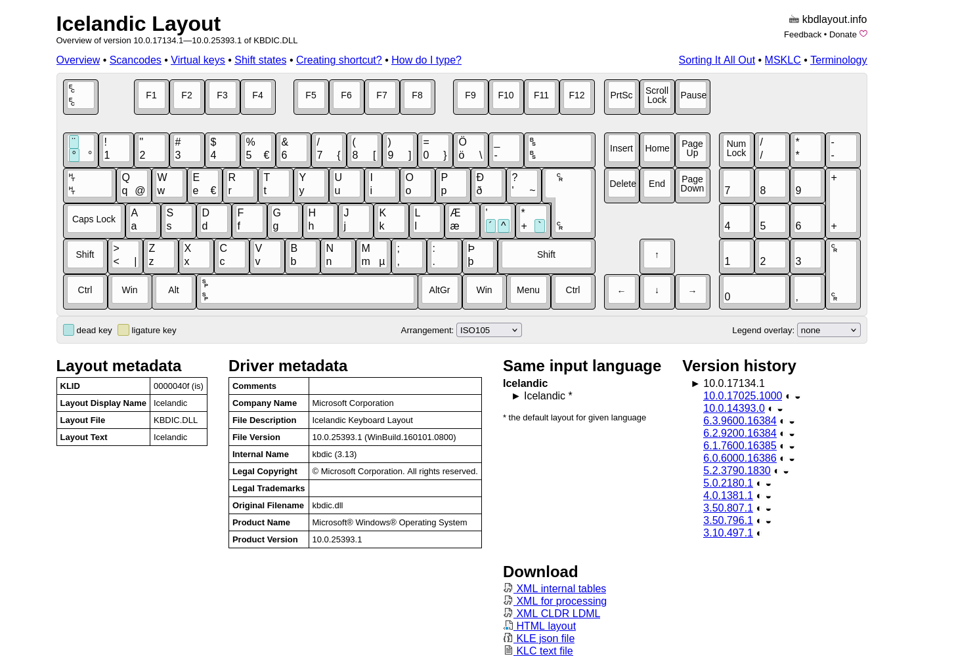Follow the Sorting It All Out link
This screenshot has height=667, width=977.
[x=717, y=60]
